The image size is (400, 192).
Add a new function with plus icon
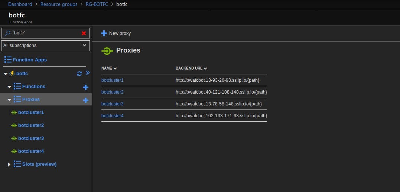pos(86,87)
